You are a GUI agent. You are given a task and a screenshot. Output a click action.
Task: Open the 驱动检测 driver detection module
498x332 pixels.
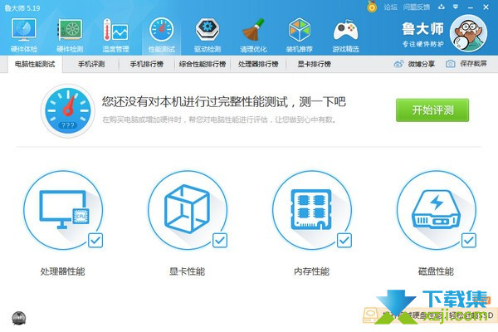coord(207,35)
